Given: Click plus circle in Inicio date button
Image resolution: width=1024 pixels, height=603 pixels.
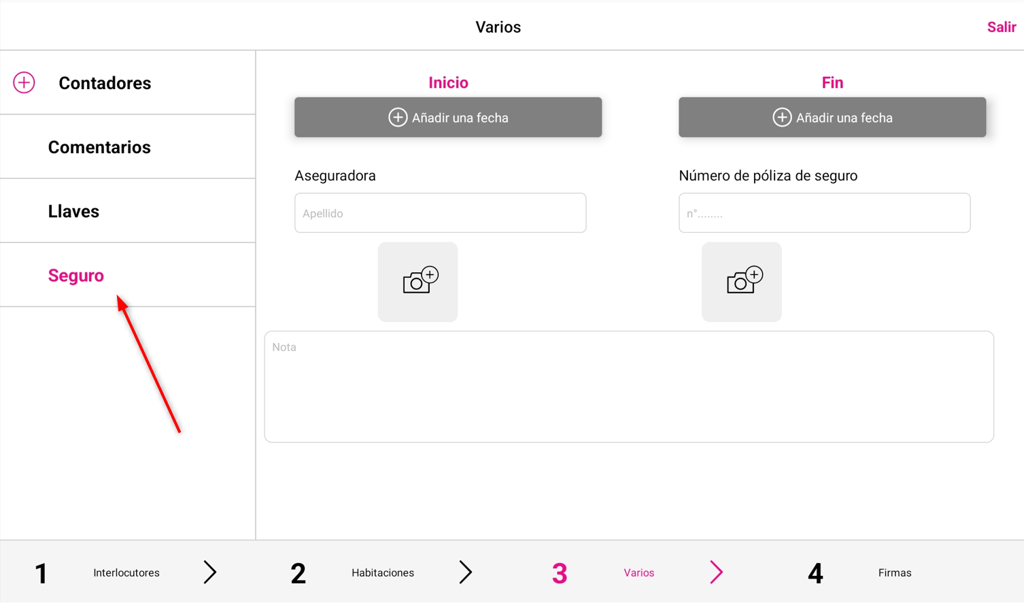Looking at the screenshot, I should coord(398,117).
